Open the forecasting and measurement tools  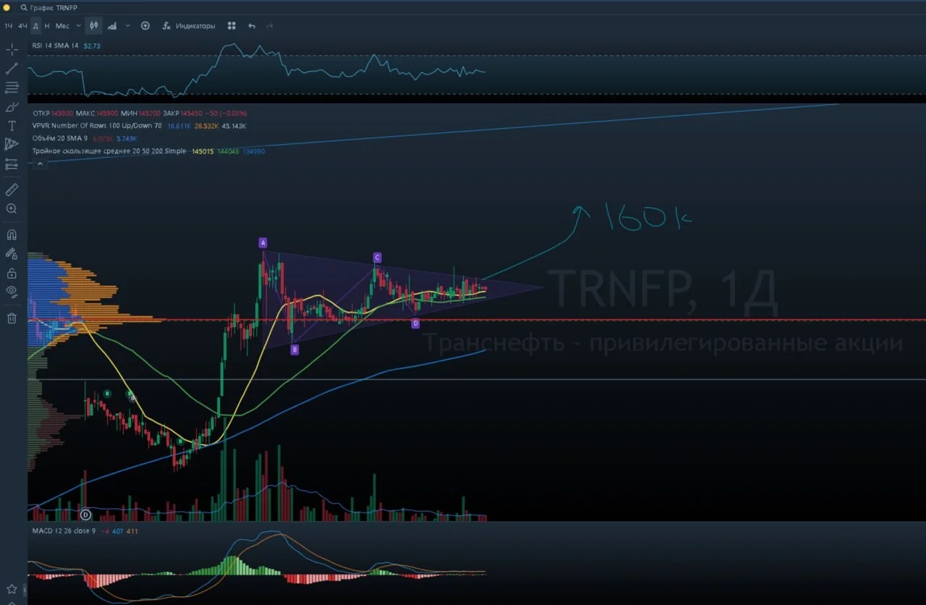point(12,164)
